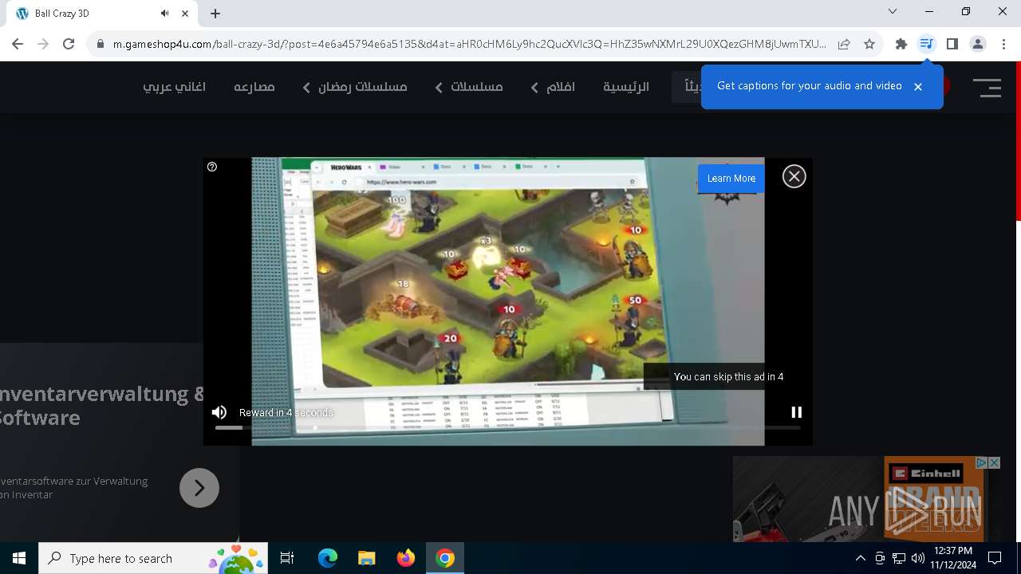The width and height of the screenshot is (1021, 574).
Task: Launch Firefox from taskbar
Action: pos(405,558)
